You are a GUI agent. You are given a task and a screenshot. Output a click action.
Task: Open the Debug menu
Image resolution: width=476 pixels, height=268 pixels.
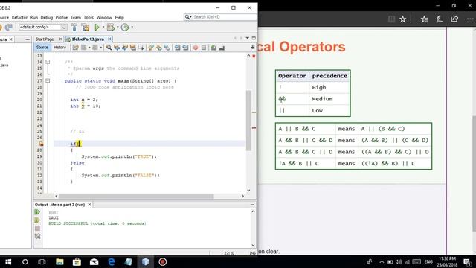point(46,17)
